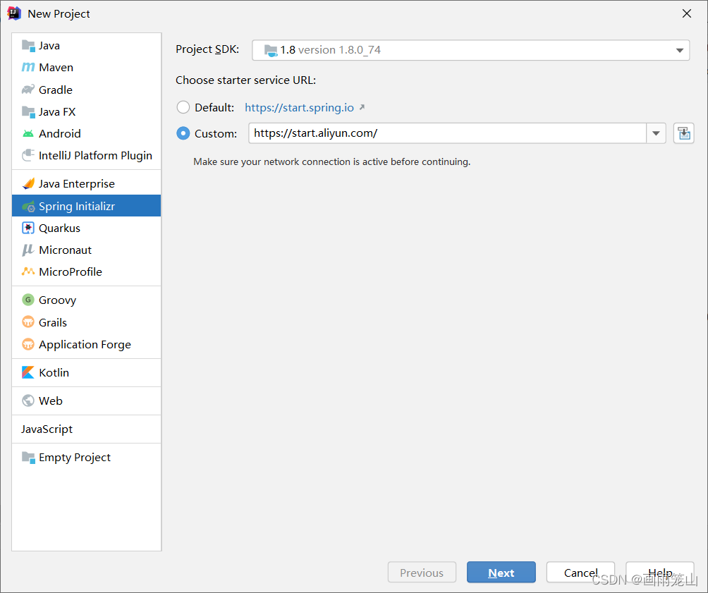Click the Quarkus icon
Image resolution: width=708 pixels, height=593 pixels.
click(x=28, y=228)
